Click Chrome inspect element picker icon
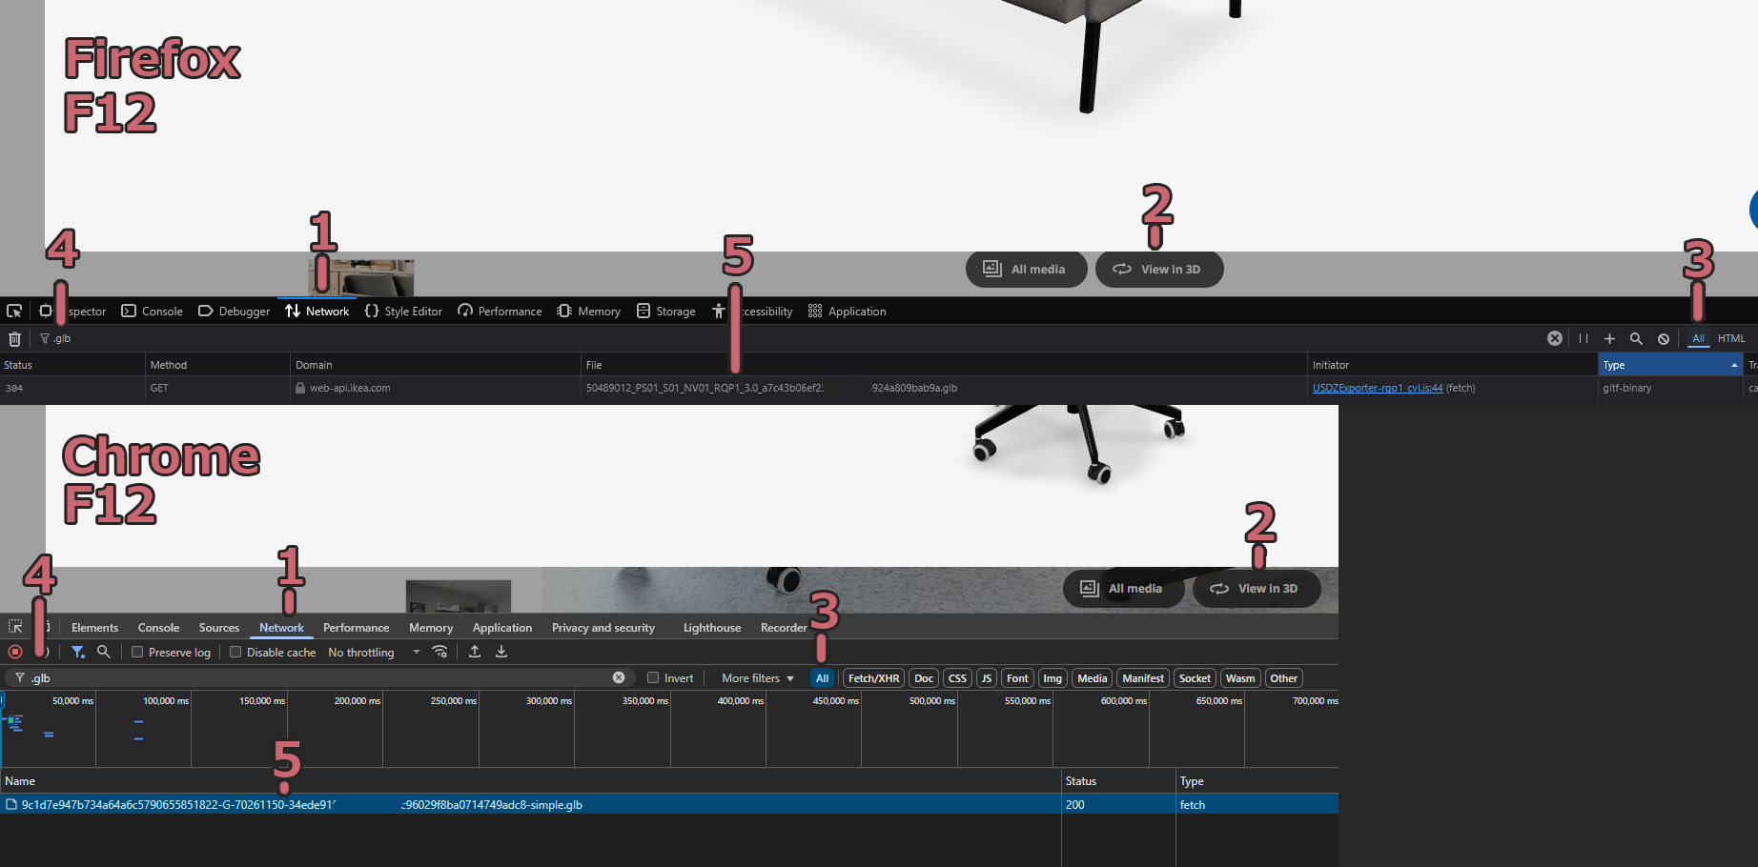Viewport: 1758px width, 867px height. point(15,627)
